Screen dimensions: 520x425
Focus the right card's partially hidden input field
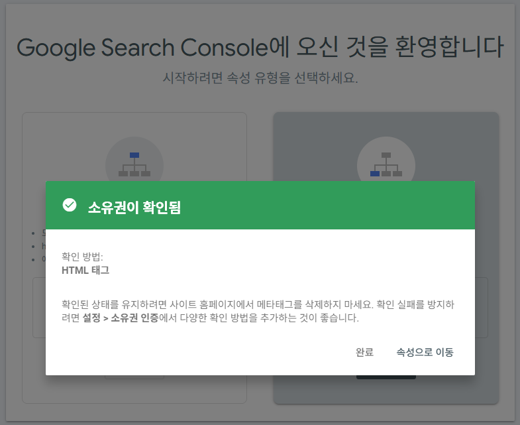pyautogui.click(x=482, y=292)
